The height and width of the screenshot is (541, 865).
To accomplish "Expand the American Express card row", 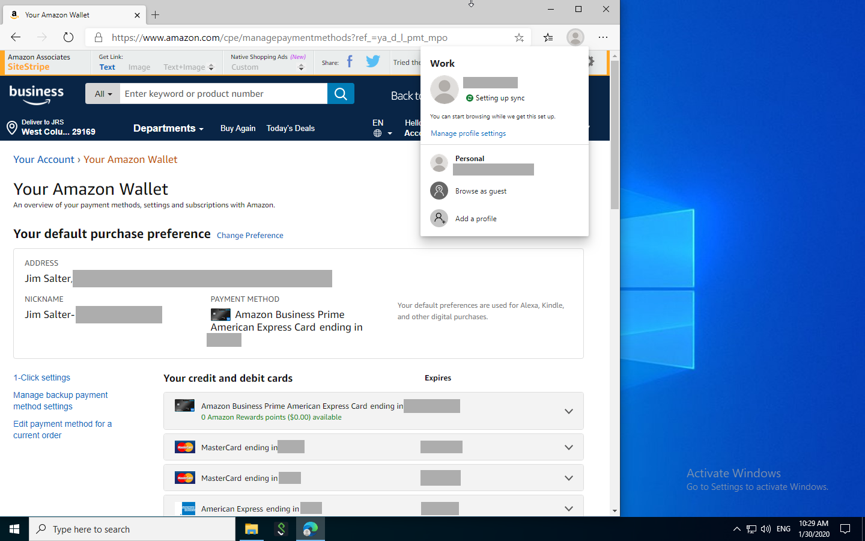I will [x=568, y=509].
